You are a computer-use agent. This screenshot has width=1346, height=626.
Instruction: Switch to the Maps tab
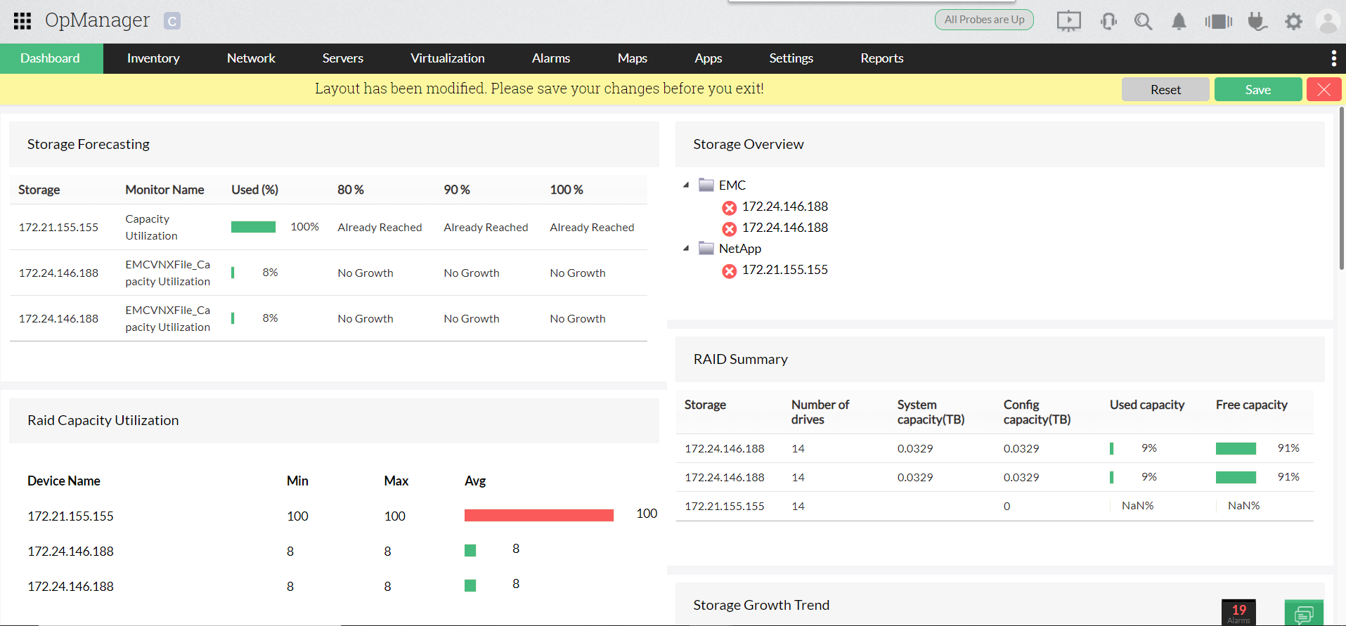click(633, 58)
